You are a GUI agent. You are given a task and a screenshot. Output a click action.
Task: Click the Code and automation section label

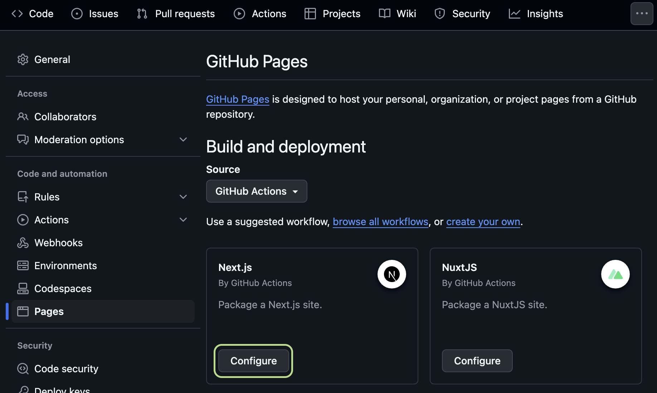(62, 174)
